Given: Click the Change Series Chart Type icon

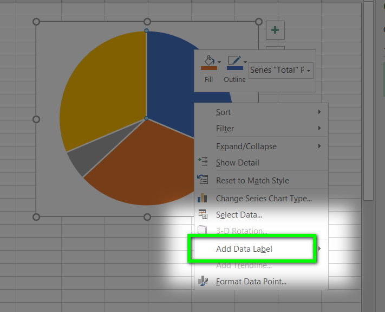Looking at the screenshot, I should [x=203, y=198].
